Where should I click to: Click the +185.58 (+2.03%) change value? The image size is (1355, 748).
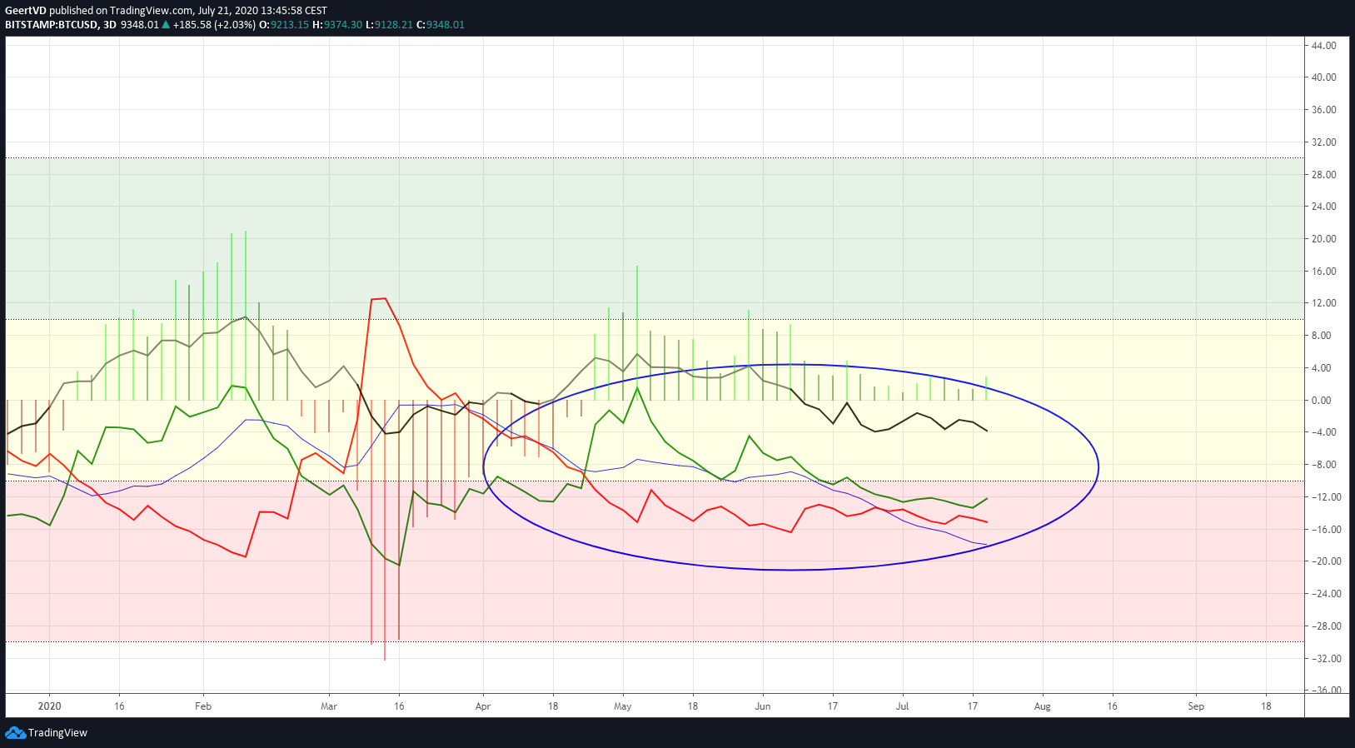[214, 25]
